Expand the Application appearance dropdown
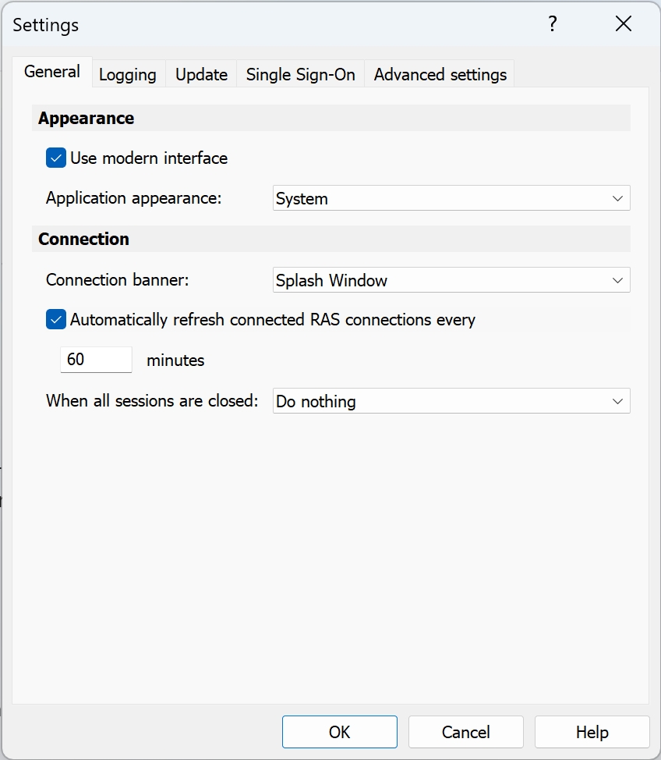 pyautogui.click(x=451, y=198)
